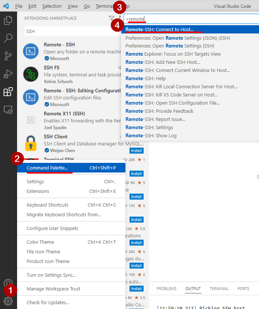The image size is (259, 309).
Task: Select Remote-SSH: Settings command
Action: click(190, 127)
